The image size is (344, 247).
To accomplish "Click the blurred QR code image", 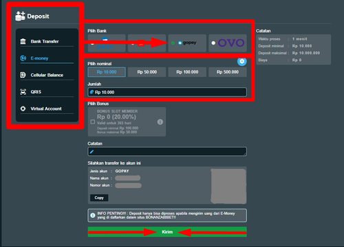I will click(228, 186).
